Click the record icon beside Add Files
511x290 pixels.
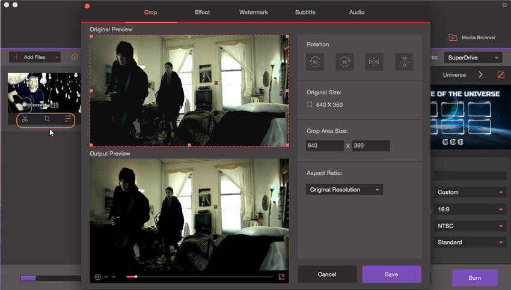pos(75,57)
